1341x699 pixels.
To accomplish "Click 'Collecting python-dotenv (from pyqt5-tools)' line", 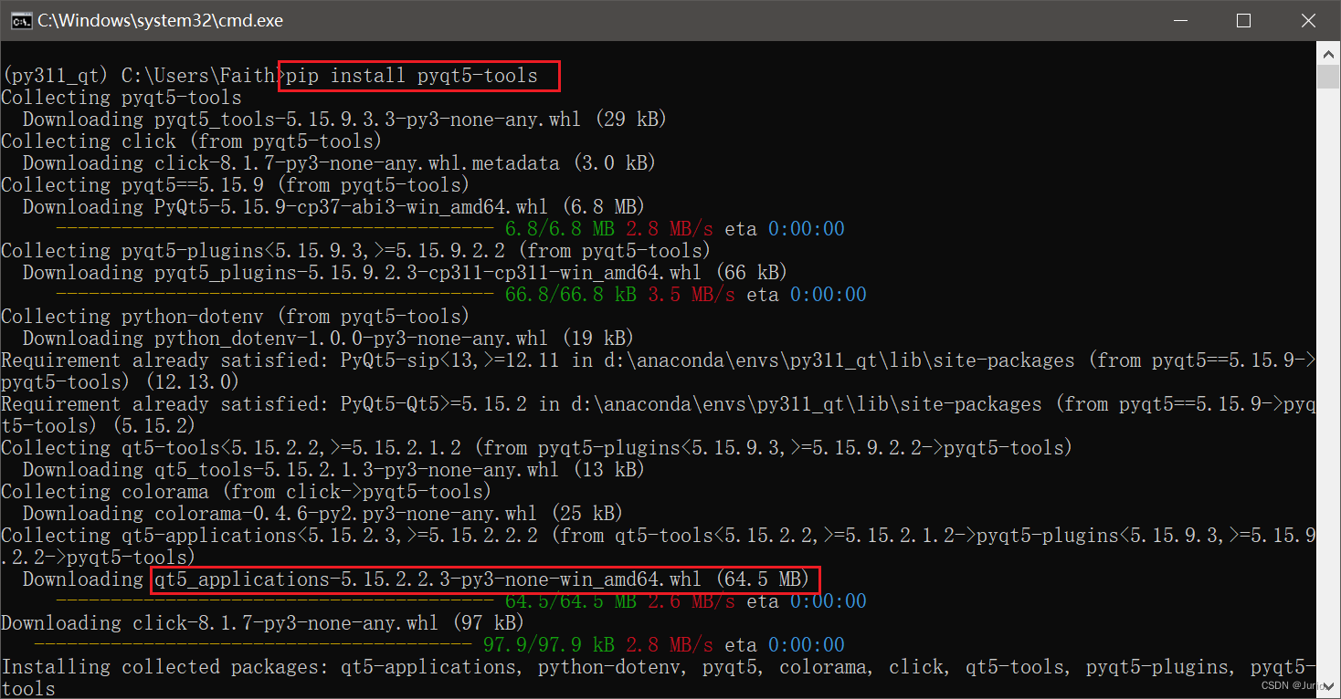I will [236, 317].
